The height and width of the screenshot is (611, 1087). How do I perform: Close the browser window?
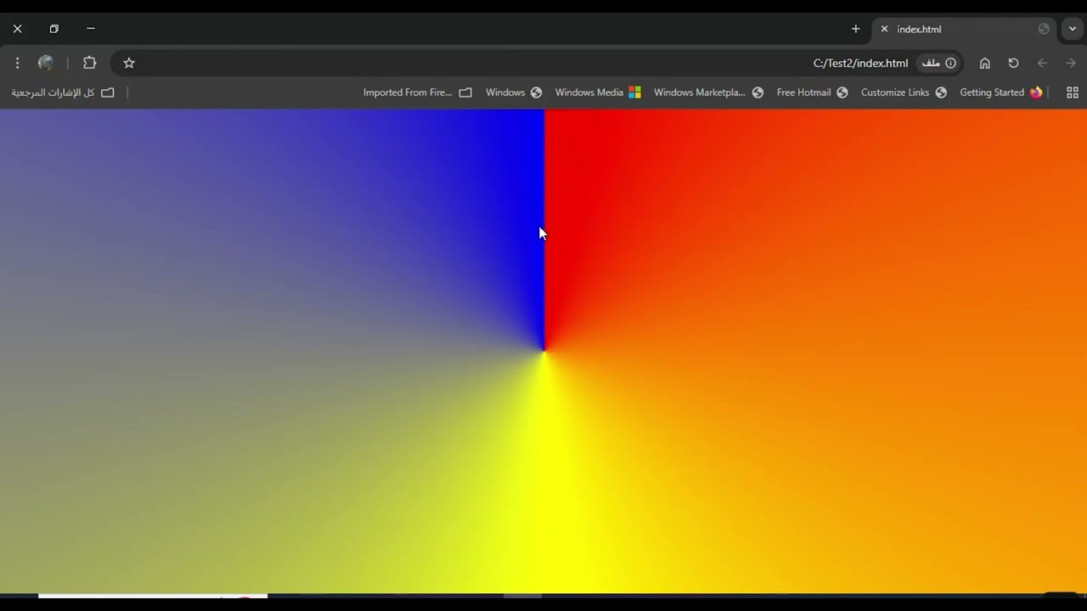pyautogui.click(x=17, y=29)
